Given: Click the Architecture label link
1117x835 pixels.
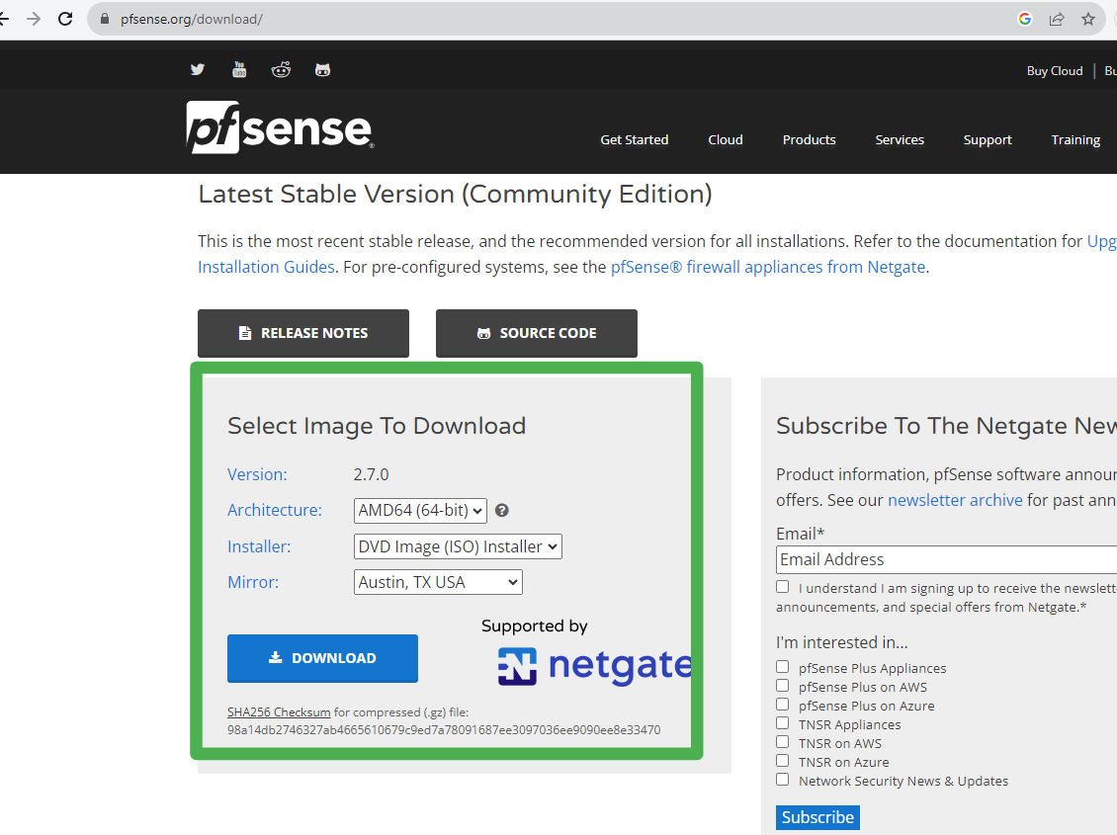Looking at the screenshot, I should coord(274,511).
